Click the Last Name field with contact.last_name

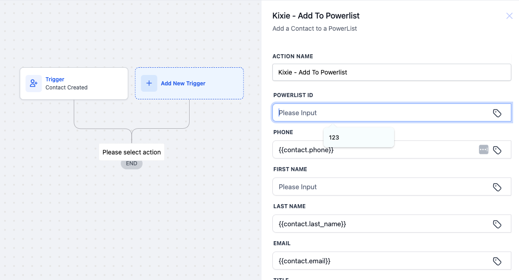pos(391,224)
